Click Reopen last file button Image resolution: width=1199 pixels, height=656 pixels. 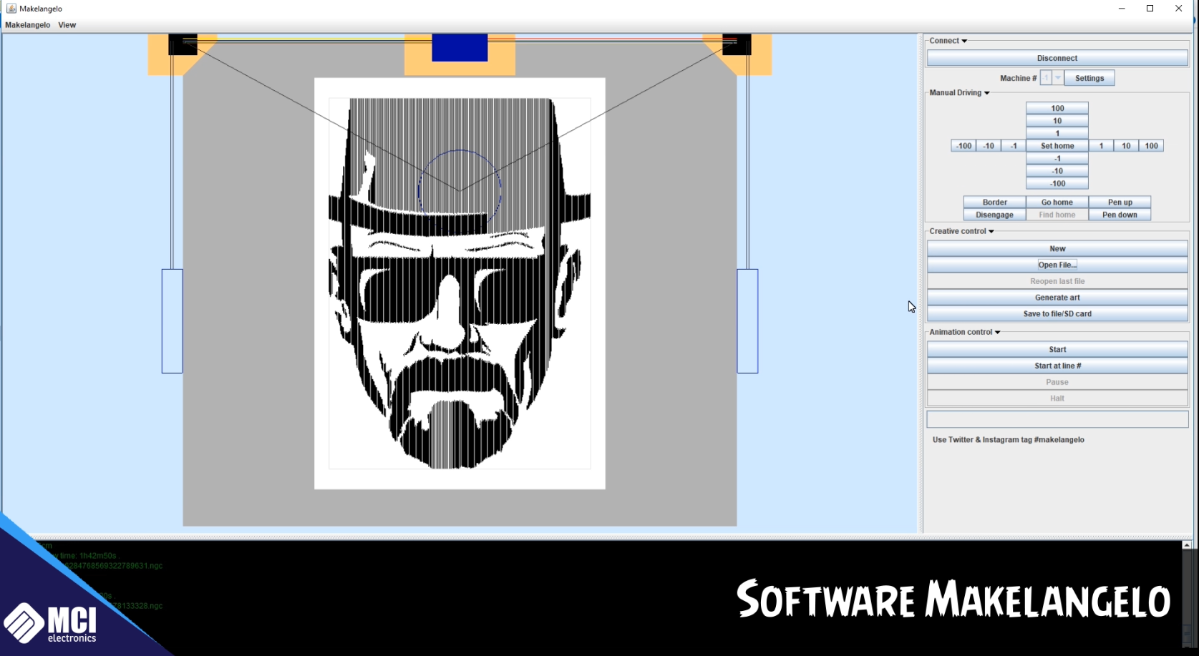tap(1057, 282)
